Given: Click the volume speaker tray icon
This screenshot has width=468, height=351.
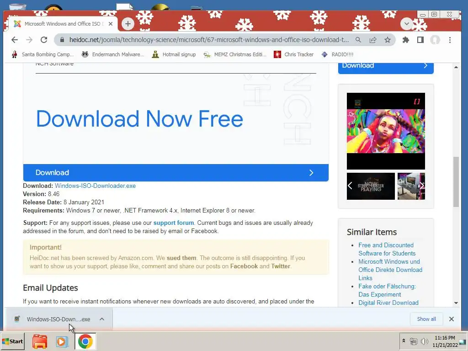Looking at the screenshot, I should pos(425,341).
